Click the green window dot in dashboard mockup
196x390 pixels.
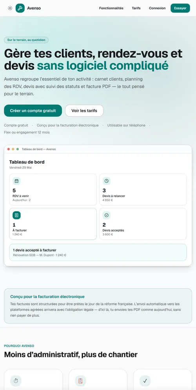pos(17,149)
